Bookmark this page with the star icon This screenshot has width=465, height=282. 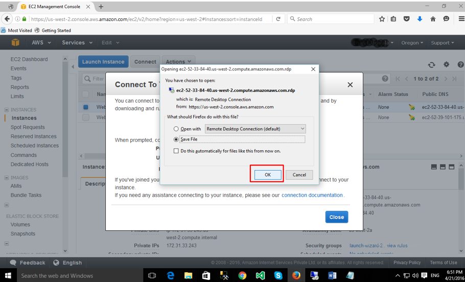coord(382,19)
